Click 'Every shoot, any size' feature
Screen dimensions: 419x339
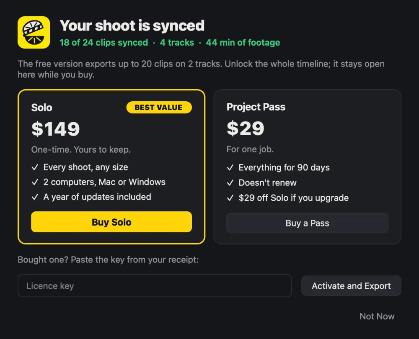pyautogui.click(x=85, y=167)
